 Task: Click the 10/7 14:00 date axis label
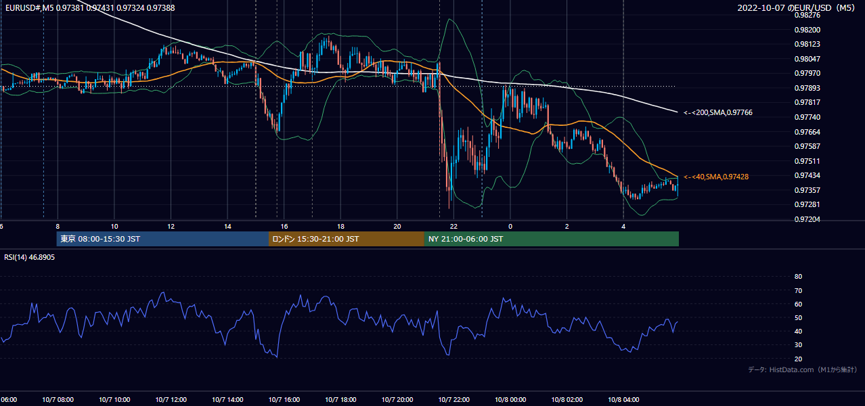[227, 400]
